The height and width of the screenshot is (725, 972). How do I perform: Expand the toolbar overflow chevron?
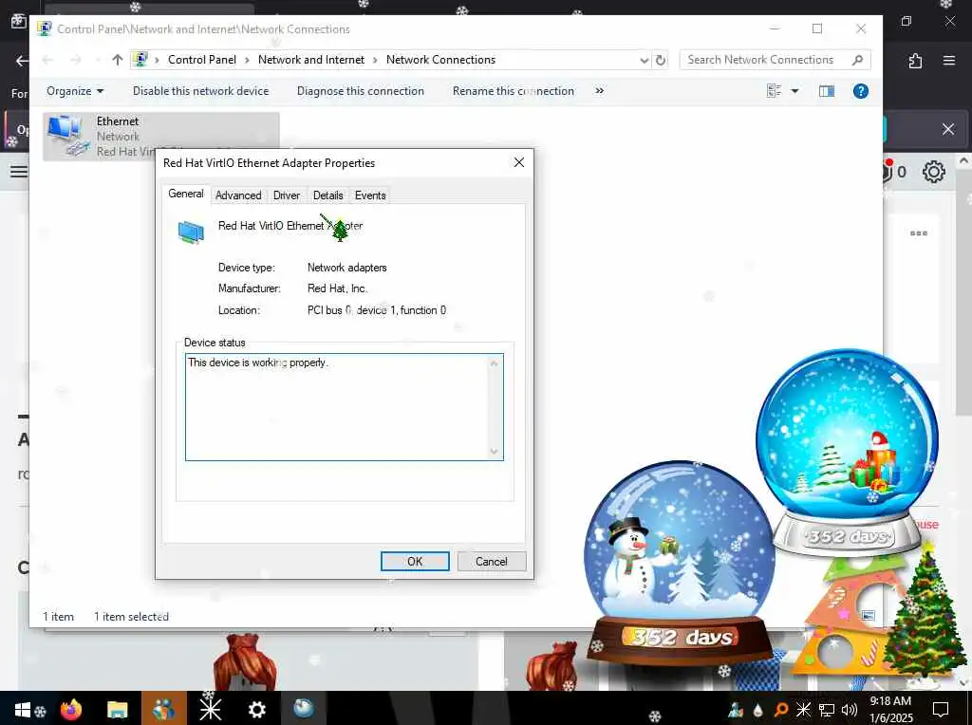click(600, 90)
